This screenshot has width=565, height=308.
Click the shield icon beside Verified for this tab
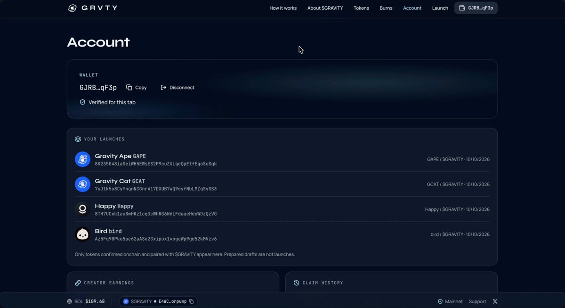(x=82, y=102)
